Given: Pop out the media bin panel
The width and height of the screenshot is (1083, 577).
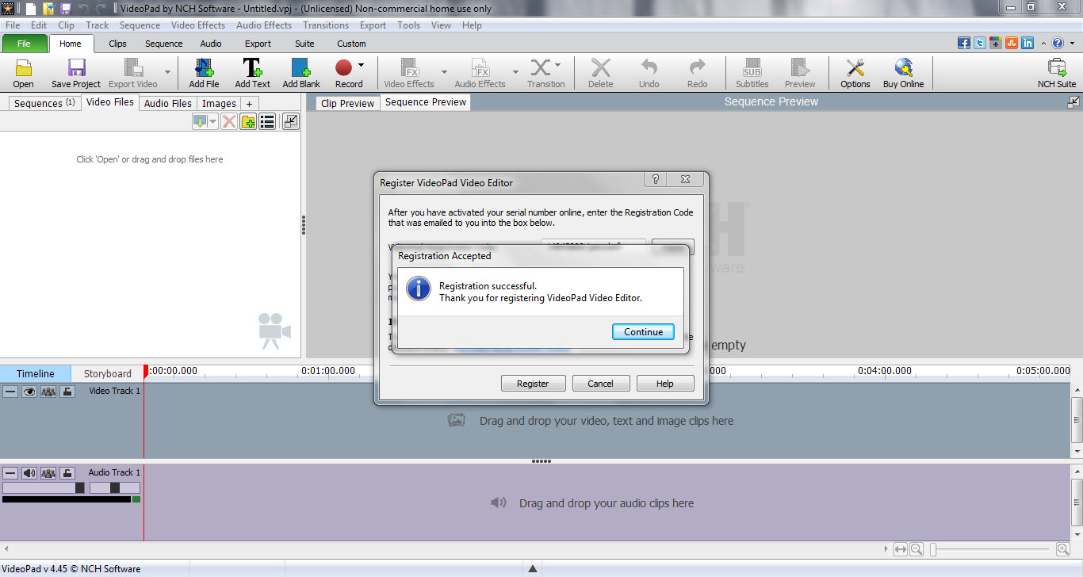Looking at the screenshot, I should click(x=291, y=121).
